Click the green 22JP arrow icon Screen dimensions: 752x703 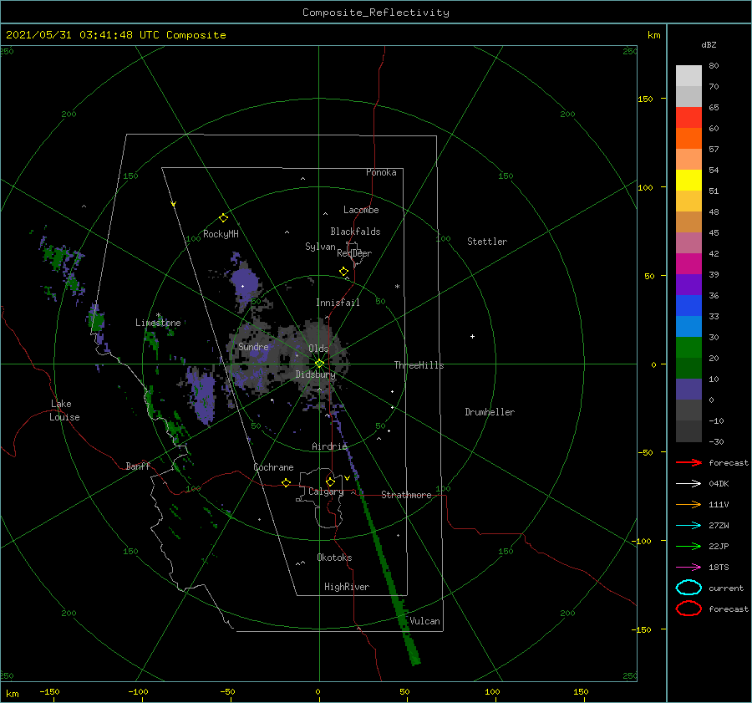pos(688,546)
